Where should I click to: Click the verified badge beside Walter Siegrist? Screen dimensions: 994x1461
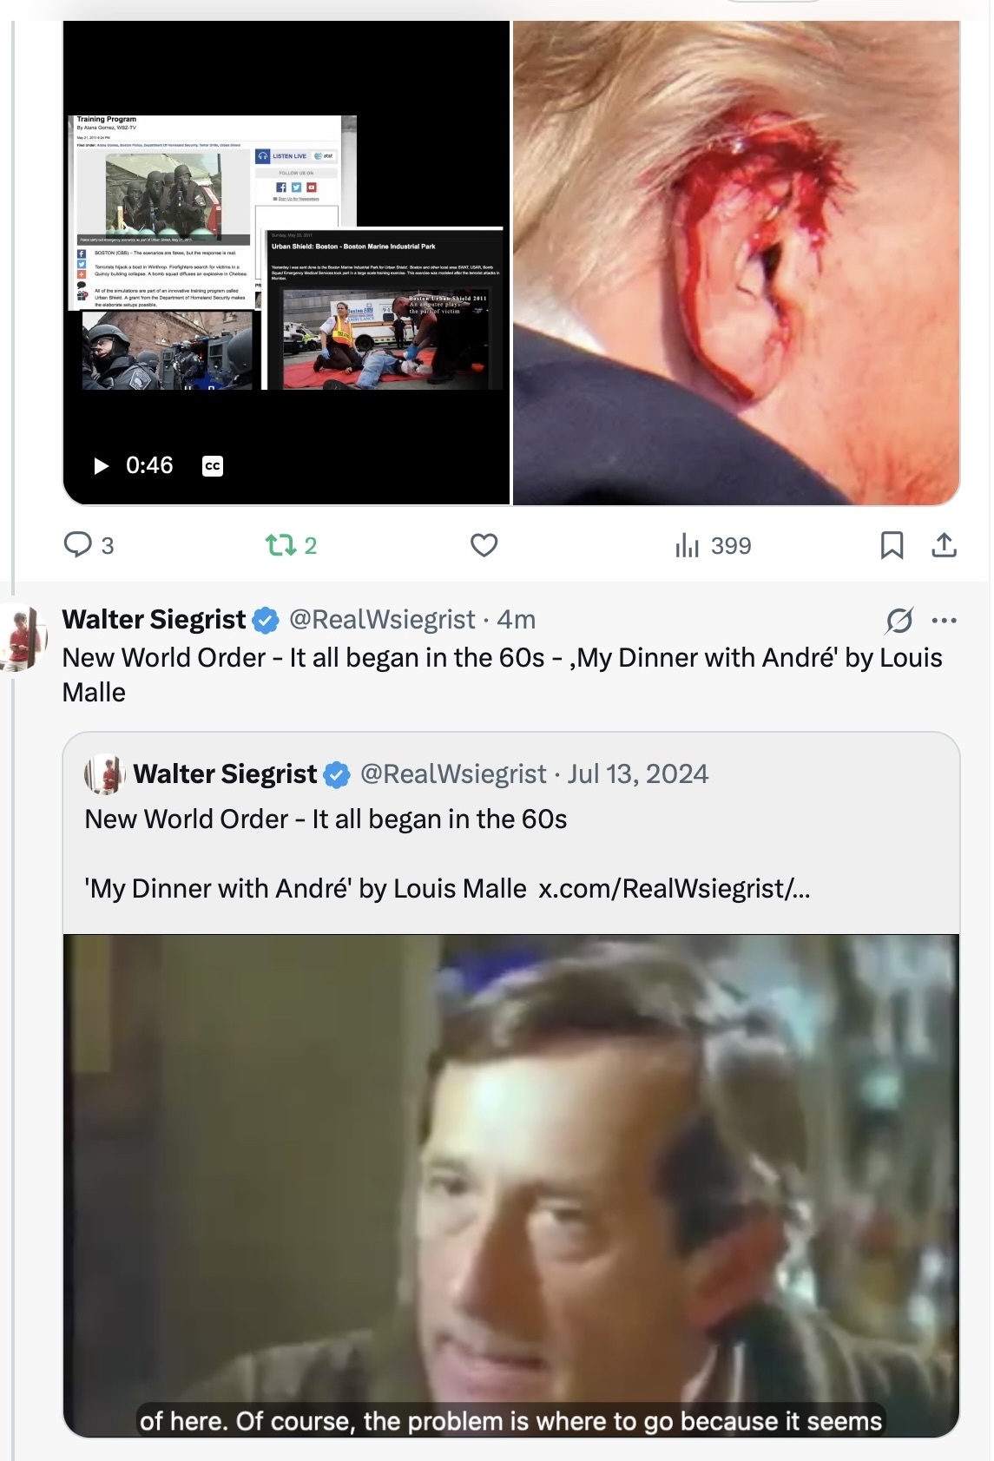266,621
